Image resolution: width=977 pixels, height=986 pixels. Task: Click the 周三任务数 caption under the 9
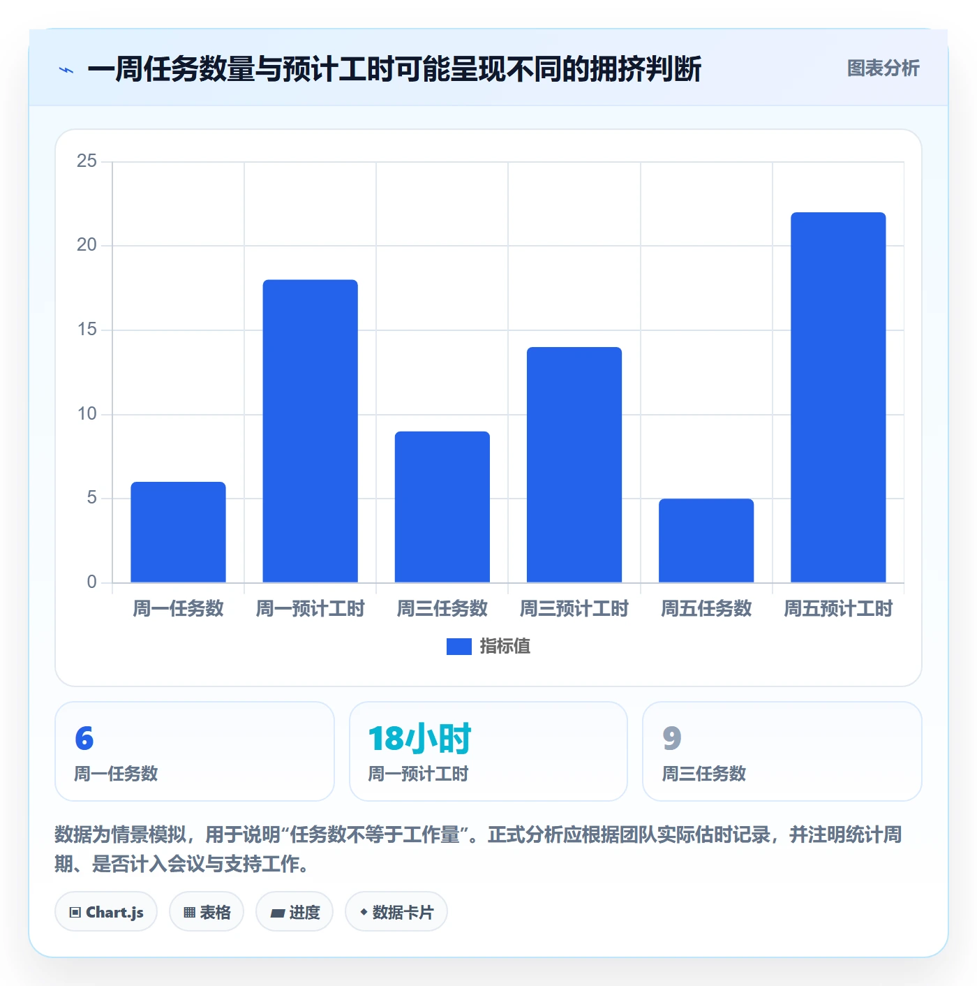point(704,774)
